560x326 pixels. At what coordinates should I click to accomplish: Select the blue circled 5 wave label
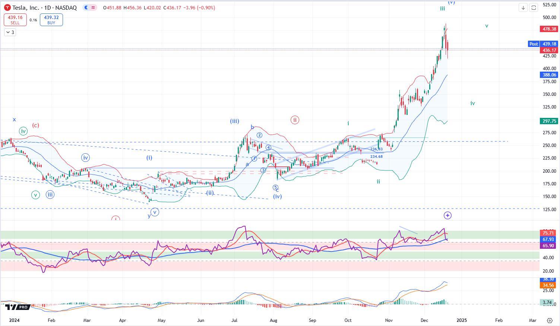point(275,187)
